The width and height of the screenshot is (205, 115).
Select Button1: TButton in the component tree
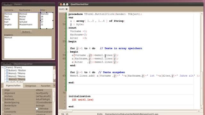coord(17,70)
